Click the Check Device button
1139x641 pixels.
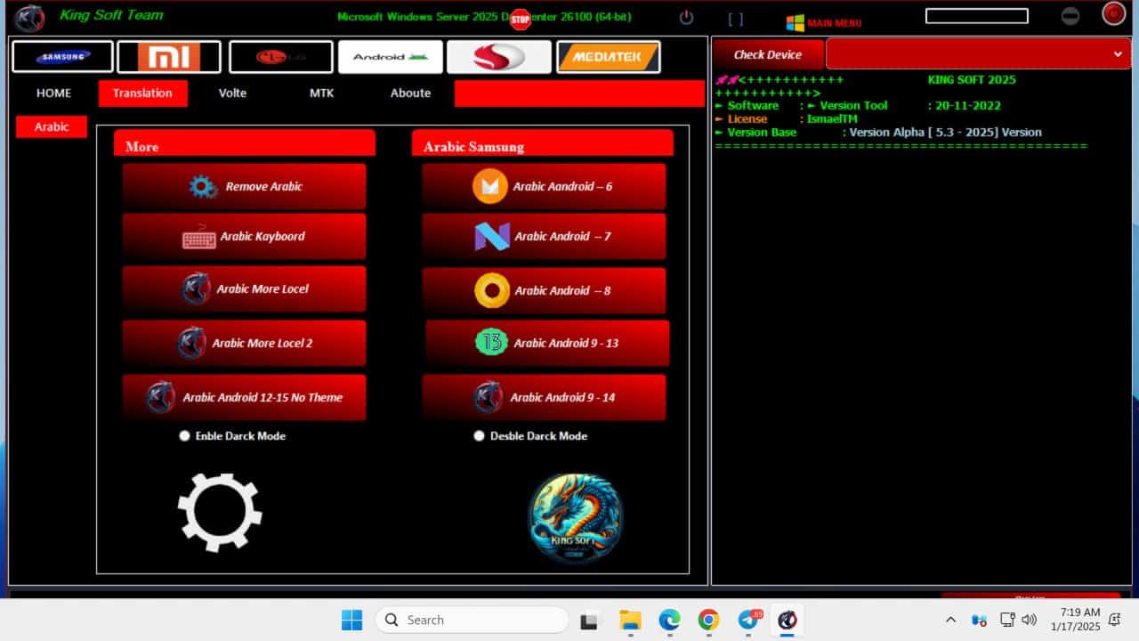pos(768,54)
